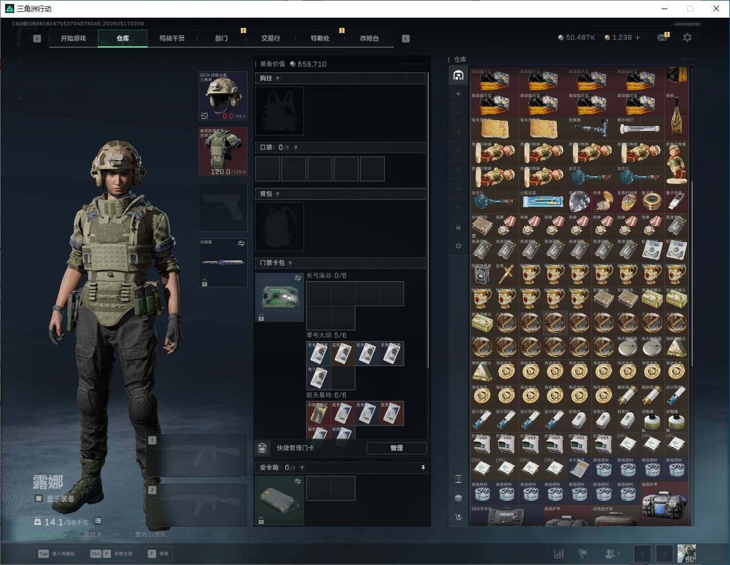Click the large diamond gem item

(x=579, y=202)
